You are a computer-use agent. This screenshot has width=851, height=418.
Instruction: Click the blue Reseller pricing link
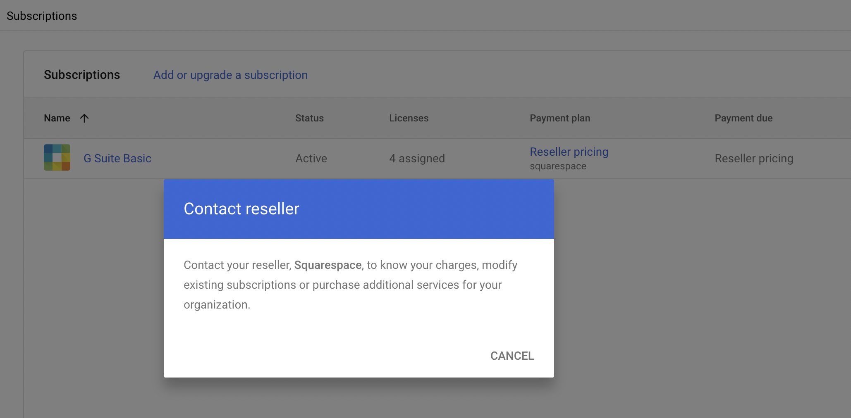[x=569, y=152]
